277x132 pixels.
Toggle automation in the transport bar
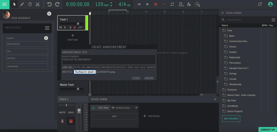[164, 4]
